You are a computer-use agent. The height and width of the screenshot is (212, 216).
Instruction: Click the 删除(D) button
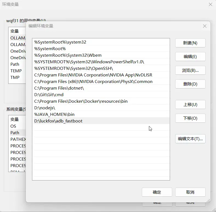click(x=190, y=84)
